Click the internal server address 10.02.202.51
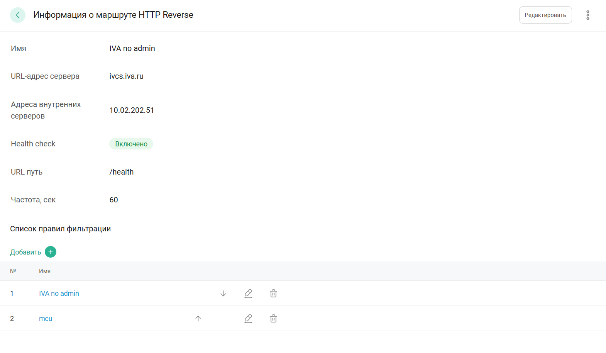Screen dimensions: 606x353 pos(132,110)
